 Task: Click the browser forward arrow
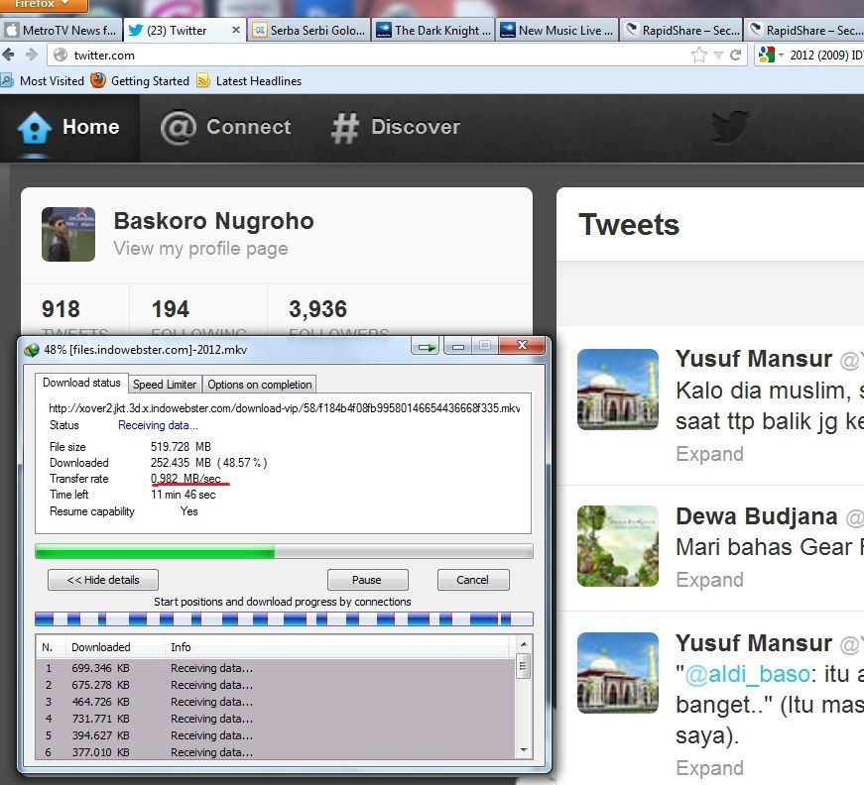[x=32, y=55]
